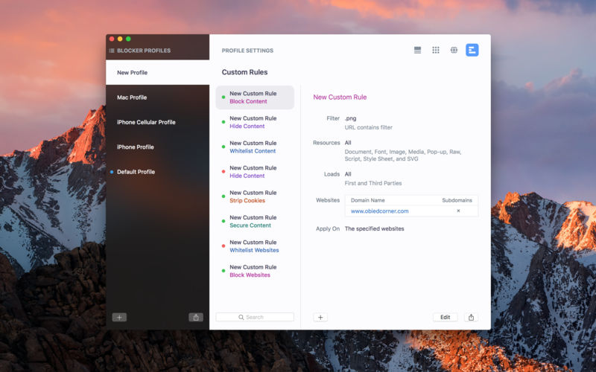596x372 pixels.
Task: Click the .png filter value
Action: tap(350, 118)
